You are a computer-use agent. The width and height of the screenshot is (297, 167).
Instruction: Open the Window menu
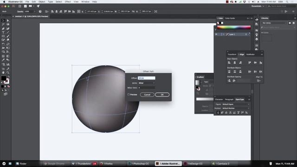pyautogui.click(x=85, y=2)
